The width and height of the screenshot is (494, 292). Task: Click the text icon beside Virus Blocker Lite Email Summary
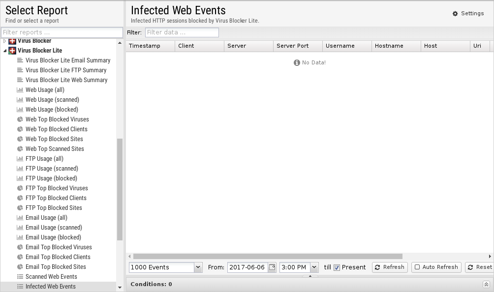pos(20,60)
